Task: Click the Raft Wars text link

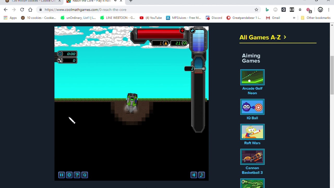Action: pos(252,143)
